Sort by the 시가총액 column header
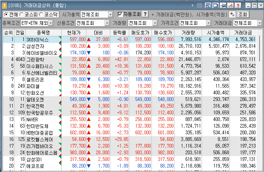This screenshot has width=264, height=172. pyautogui.click(x=216, y=33)
